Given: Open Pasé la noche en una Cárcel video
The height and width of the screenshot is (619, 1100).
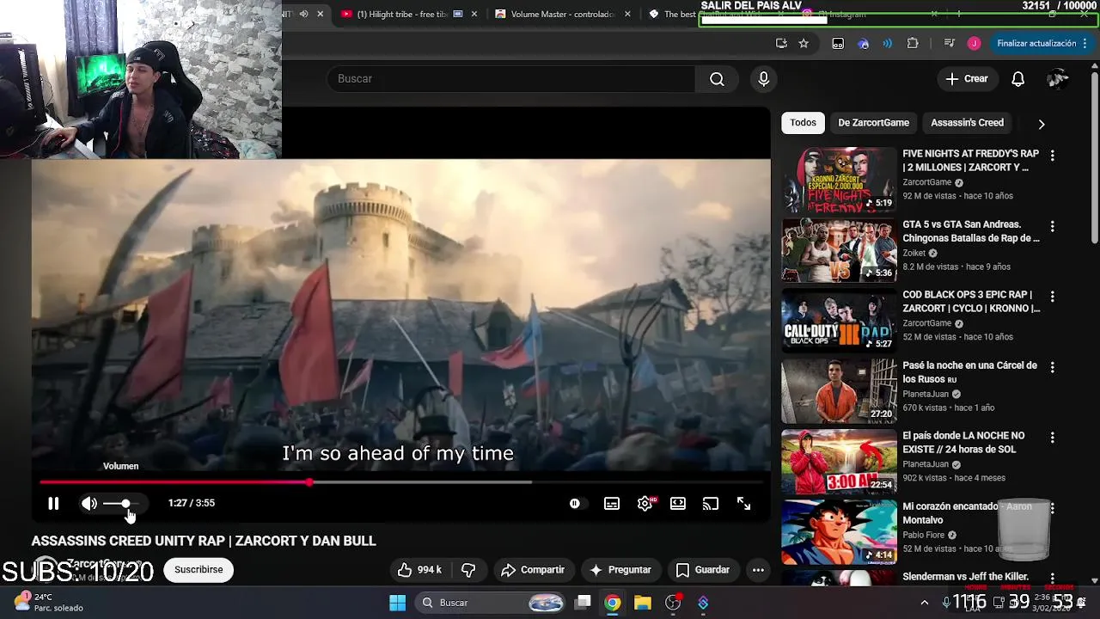Looking at the screenshot, I should [839, 391].
